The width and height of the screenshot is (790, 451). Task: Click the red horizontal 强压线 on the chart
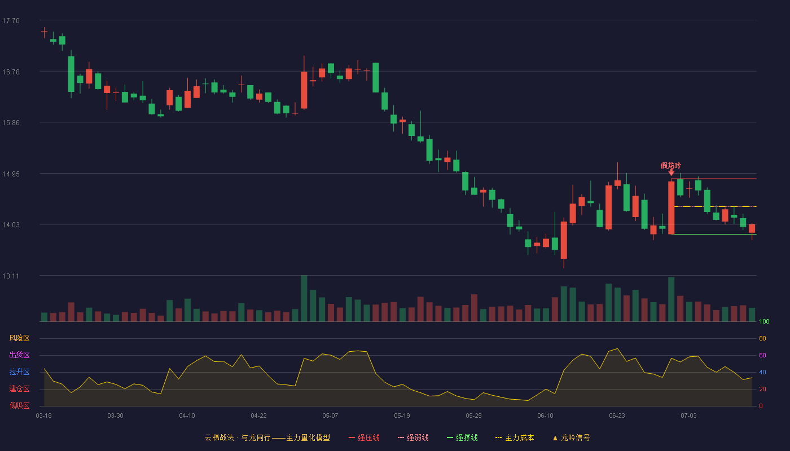tap(714, 179)
